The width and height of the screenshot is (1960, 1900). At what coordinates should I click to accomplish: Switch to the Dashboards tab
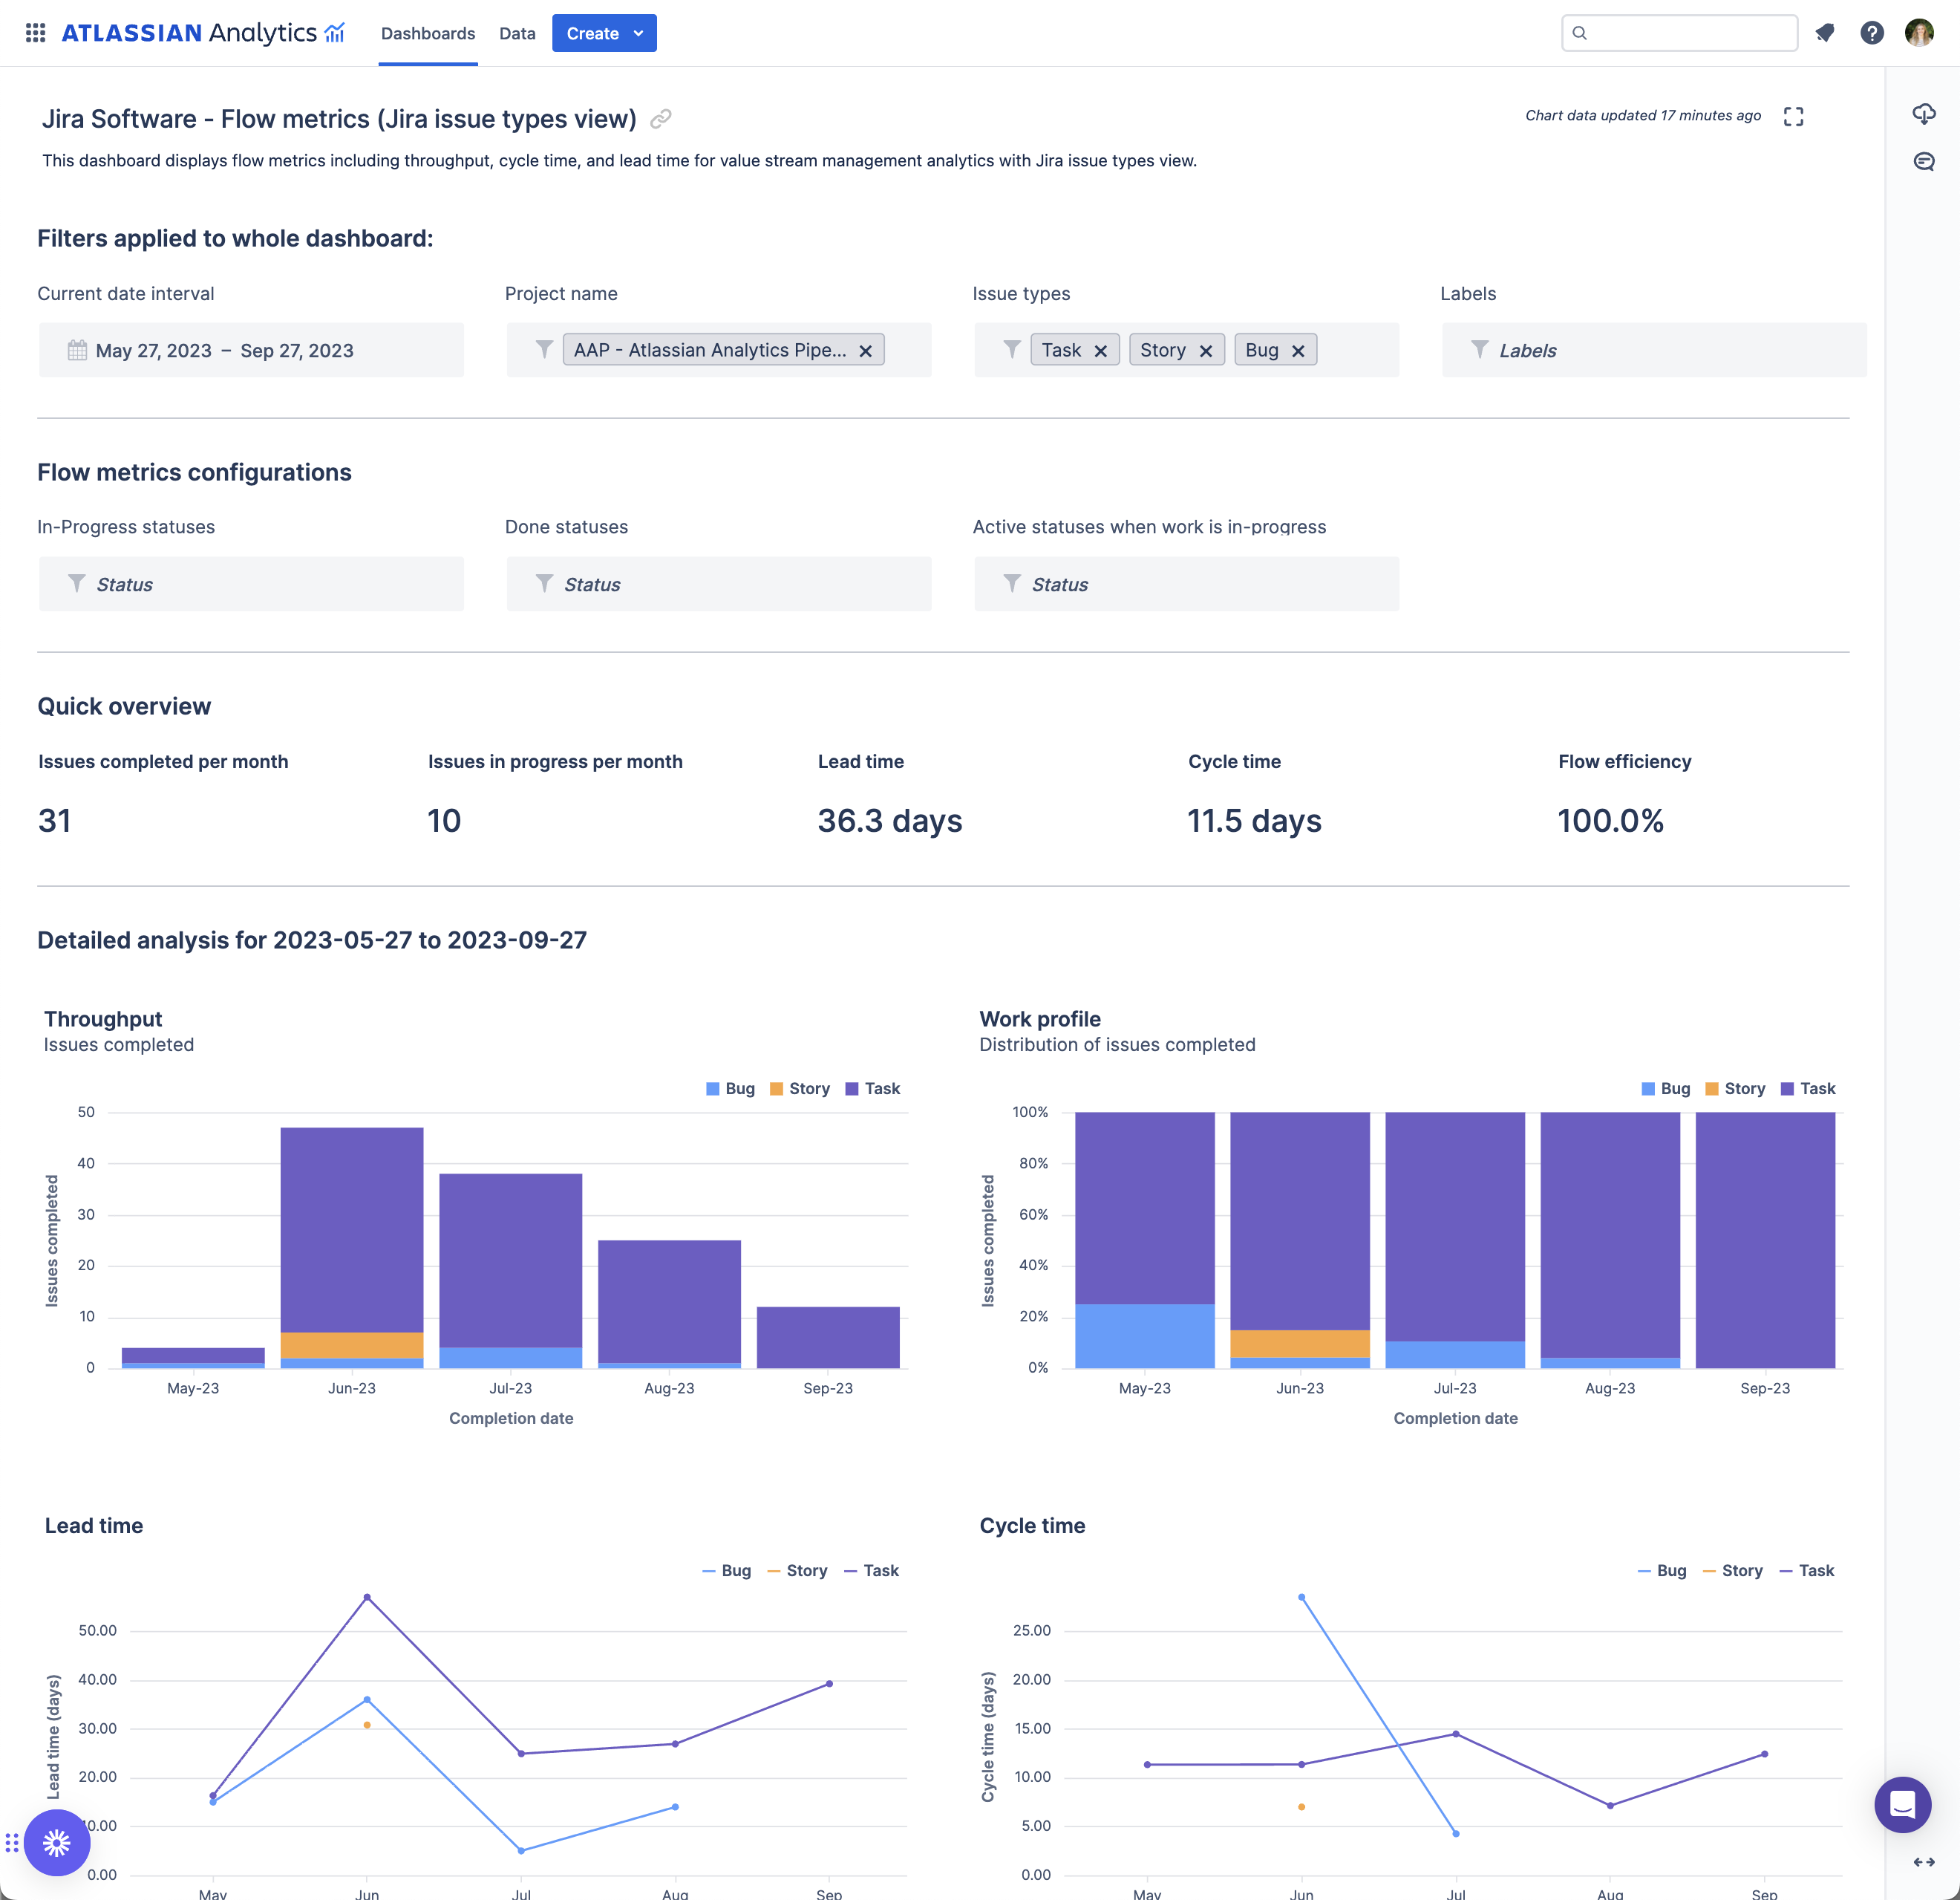pos(428,33)
